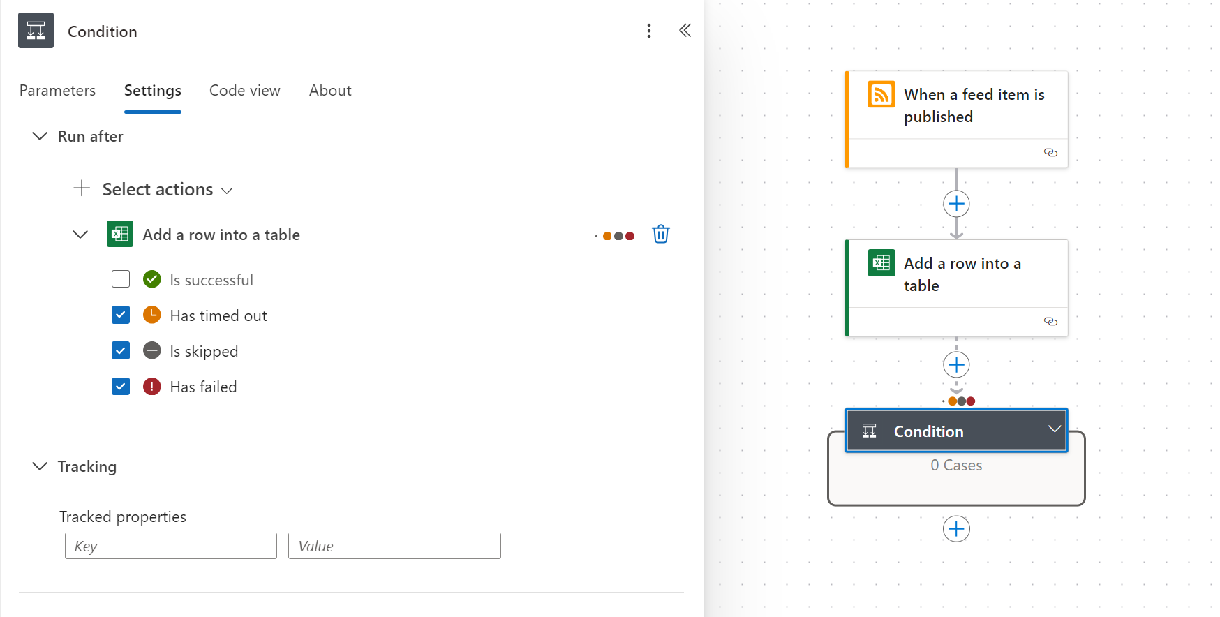Select the Add a row into a table card
The image size is (1220, 617).
pyautogui.click(x=956, y=288)
